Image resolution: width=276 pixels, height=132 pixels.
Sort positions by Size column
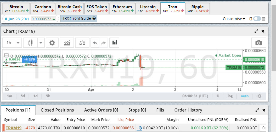tap(31, 120)
